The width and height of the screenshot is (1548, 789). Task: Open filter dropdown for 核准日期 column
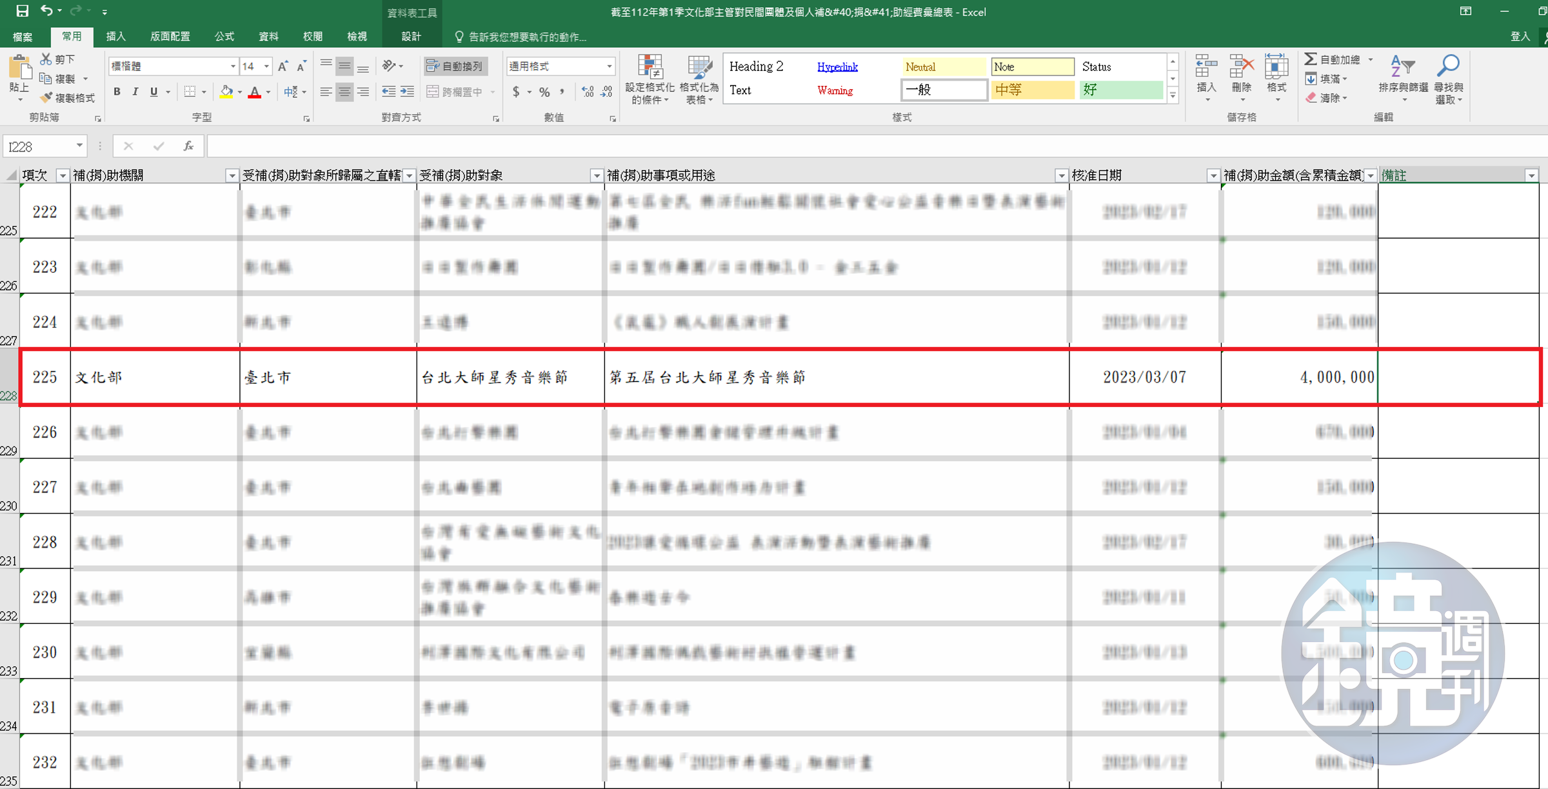pos(1213,175)
